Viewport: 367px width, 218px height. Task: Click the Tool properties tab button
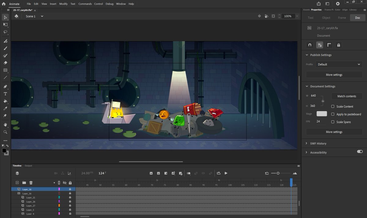click(310, 18)
